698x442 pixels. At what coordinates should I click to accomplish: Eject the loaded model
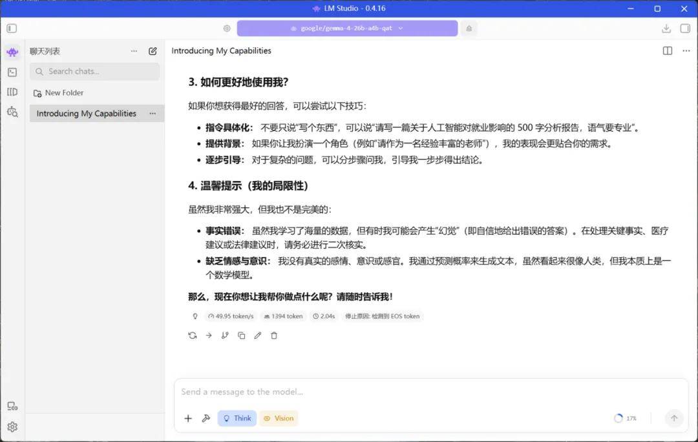pyautogui.click(x=469, y=28)
